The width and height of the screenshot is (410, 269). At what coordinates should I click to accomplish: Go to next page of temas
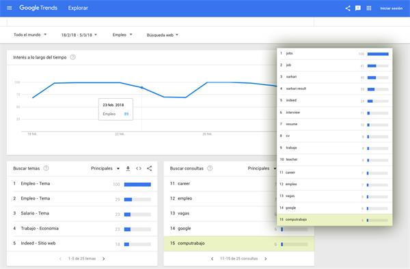click(104, 259)
